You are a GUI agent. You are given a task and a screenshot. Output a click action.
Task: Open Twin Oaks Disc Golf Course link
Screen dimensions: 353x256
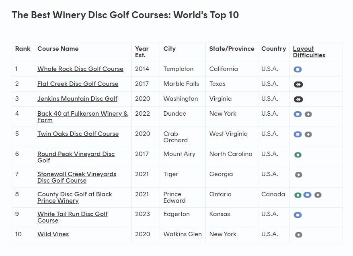(78, 134)
